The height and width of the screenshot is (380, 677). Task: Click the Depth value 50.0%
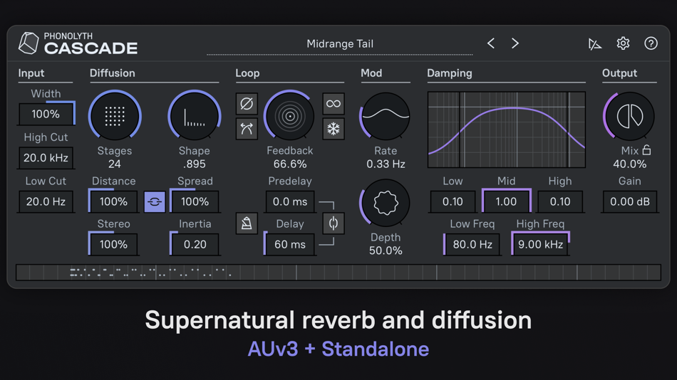[386, 250]
